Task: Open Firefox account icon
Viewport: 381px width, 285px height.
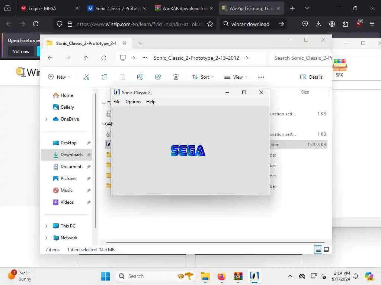Action: click(x=332, y=24)
